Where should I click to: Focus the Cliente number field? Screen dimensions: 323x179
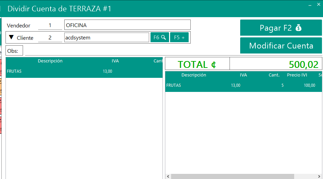[50, 38]
